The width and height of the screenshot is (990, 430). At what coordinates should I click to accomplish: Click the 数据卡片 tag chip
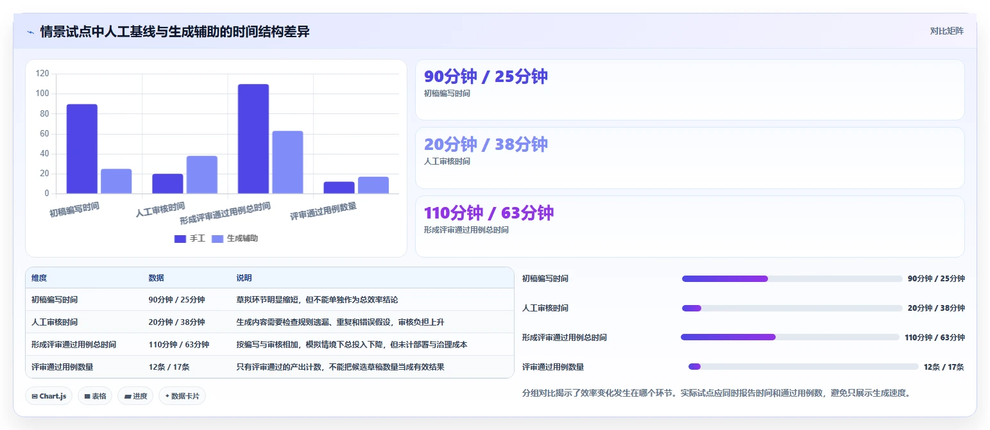coord(182,396)
